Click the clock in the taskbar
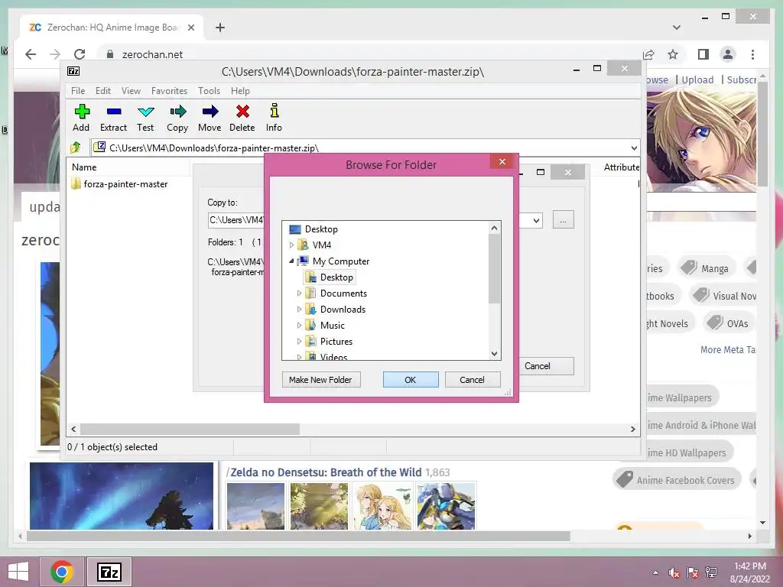This screenshot has height=587, width=783. coord(749,572)
